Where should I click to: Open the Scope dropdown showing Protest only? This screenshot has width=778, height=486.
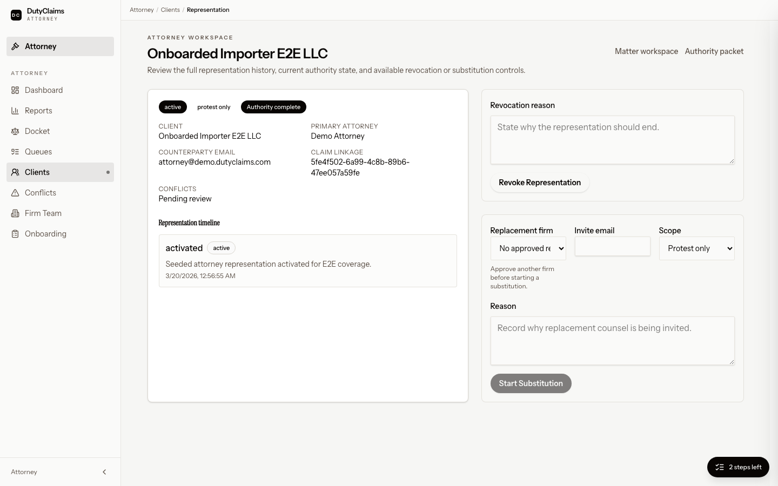tap(697, 248)
